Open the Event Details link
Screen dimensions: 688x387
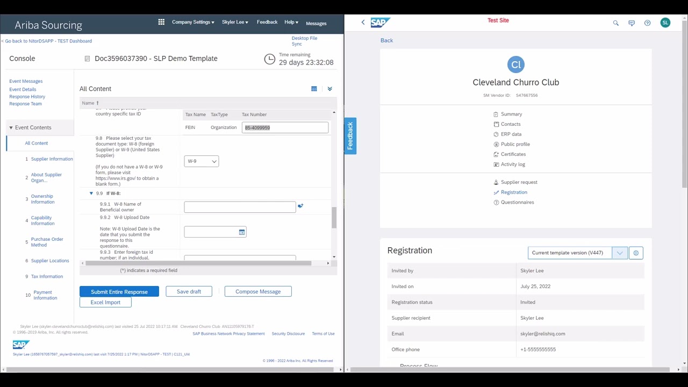click(x=23, y=89)
